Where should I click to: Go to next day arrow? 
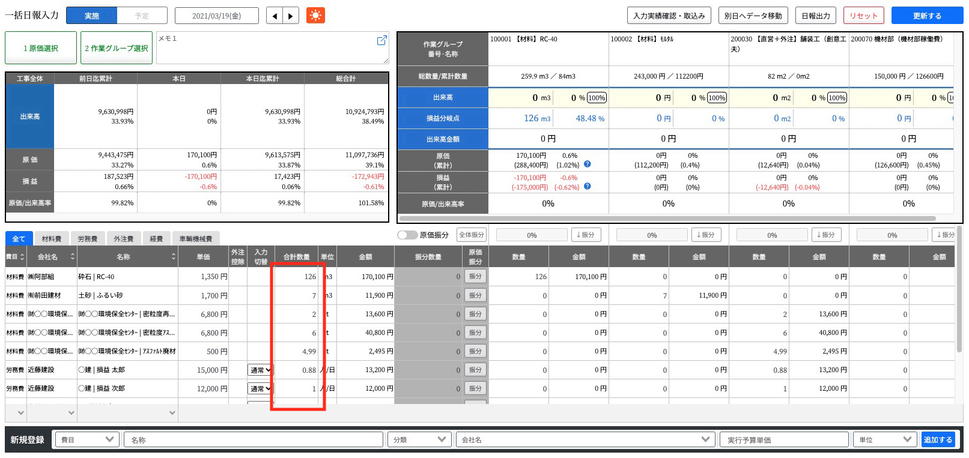click(x=291, y=16)
